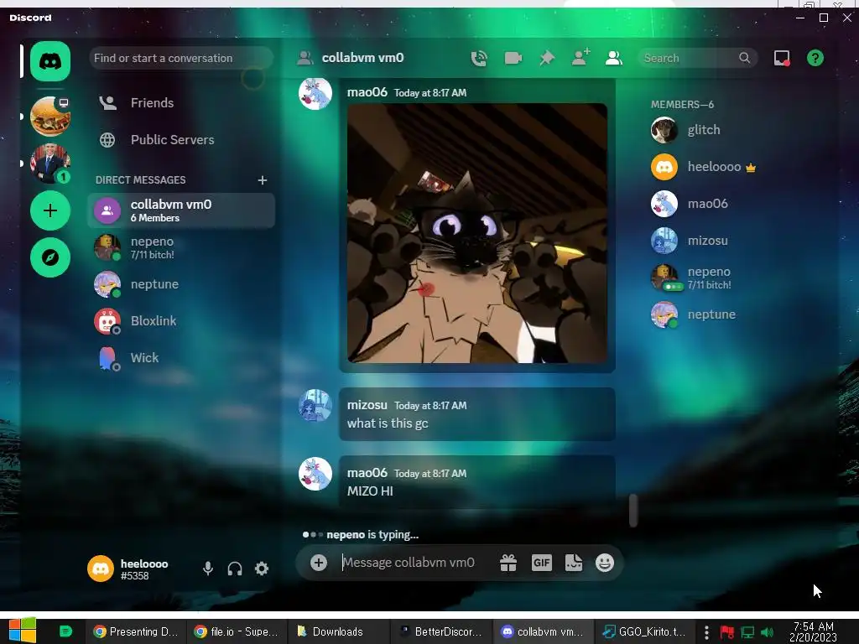Send a gift with the gift icon
Image resolution: width=859 pixels, height=644 pixels.
[508, 563]
